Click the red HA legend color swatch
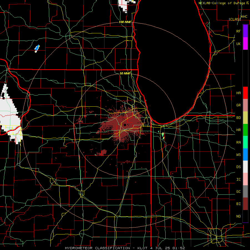250x250 pixels. pos(245,93)
